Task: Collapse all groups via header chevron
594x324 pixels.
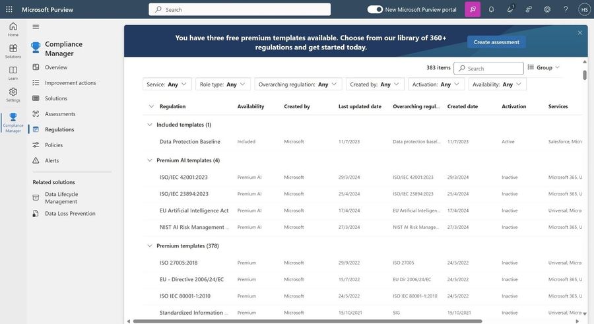Action: click(151, 106)
